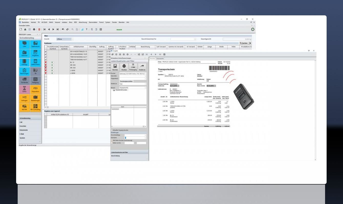Click the filter funnel icon in toolbar
The height and width of the screenshot is (204, 343).
coord(87,30)
